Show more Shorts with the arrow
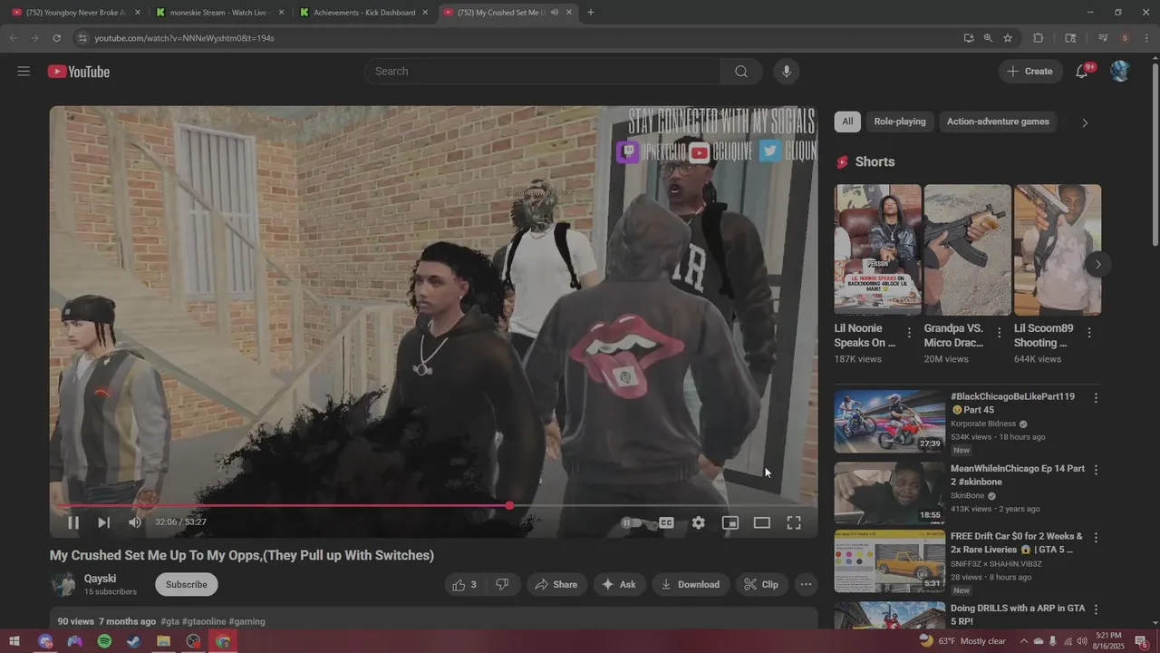The image size is (1160, 653). [1097, 265]
